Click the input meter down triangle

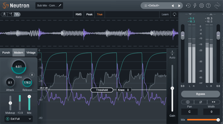(x=190, y=14)
